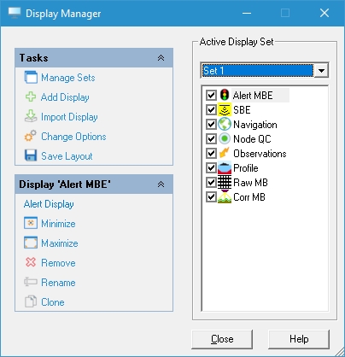Close the Display Manager window

(x=325, y=13)
